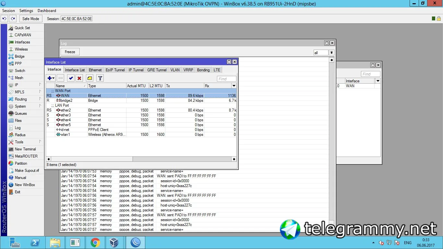The width and height of the screenshot is (443, 249).
Task: Click the red X Disable button
Action: (x=79, y=78)
